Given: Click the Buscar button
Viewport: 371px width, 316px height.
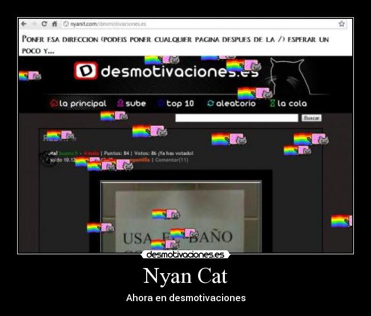Looking at the screenshot, I should (x=312, y=118).
